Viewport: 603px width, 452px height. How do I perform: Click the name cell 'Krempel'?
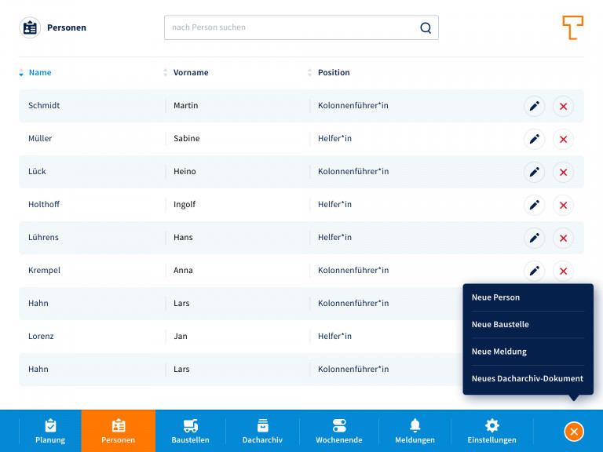pos(44,270)
